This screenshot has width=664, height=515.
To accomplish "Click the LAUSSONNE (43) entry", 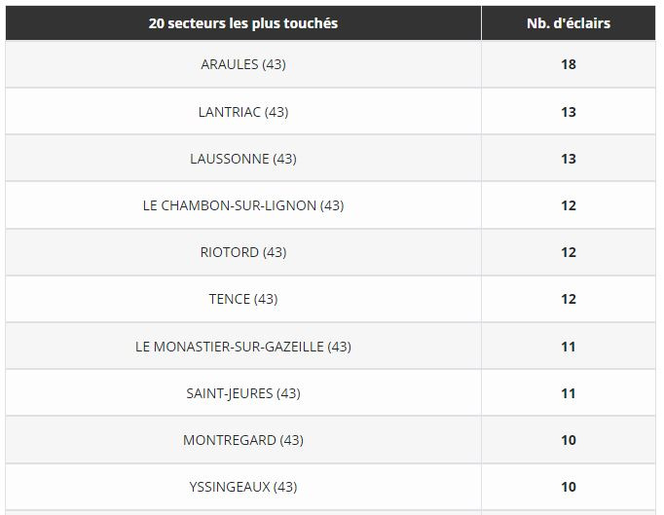I will (x=243, y=159).
